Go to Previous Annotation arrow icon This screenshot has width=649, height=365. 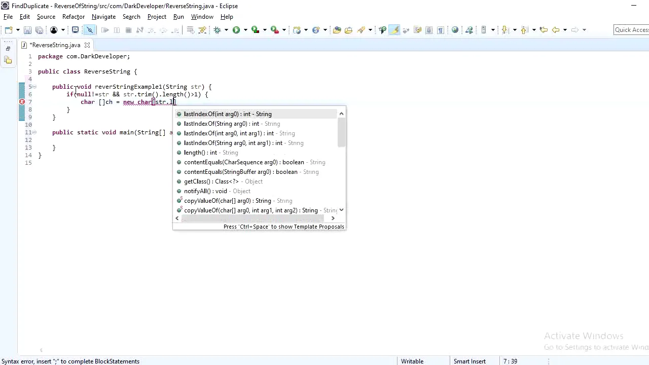pyautogui.click(x=524, y=30)
